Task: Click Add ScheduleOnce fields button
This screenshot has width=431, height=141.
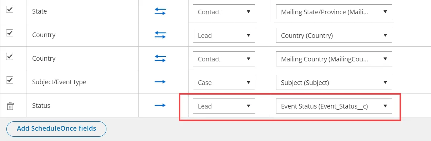Action: coord(56,129)
